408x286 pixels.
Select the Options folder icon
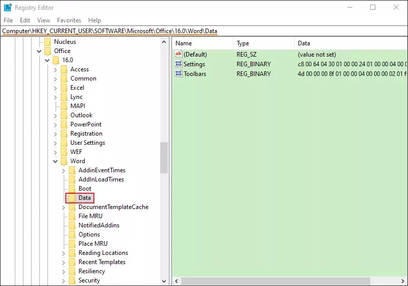[72, 235]
